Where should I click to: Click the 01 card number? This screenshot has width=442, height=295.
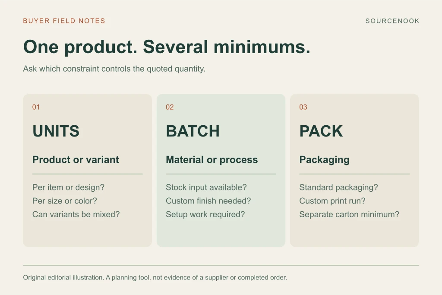(x=36, y=107)
